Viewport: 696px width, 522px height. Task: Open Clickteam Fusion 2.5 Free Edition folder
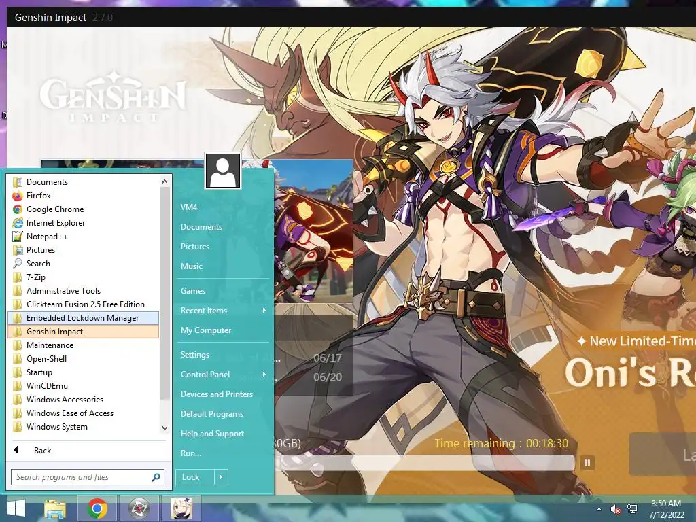point(84,304)
